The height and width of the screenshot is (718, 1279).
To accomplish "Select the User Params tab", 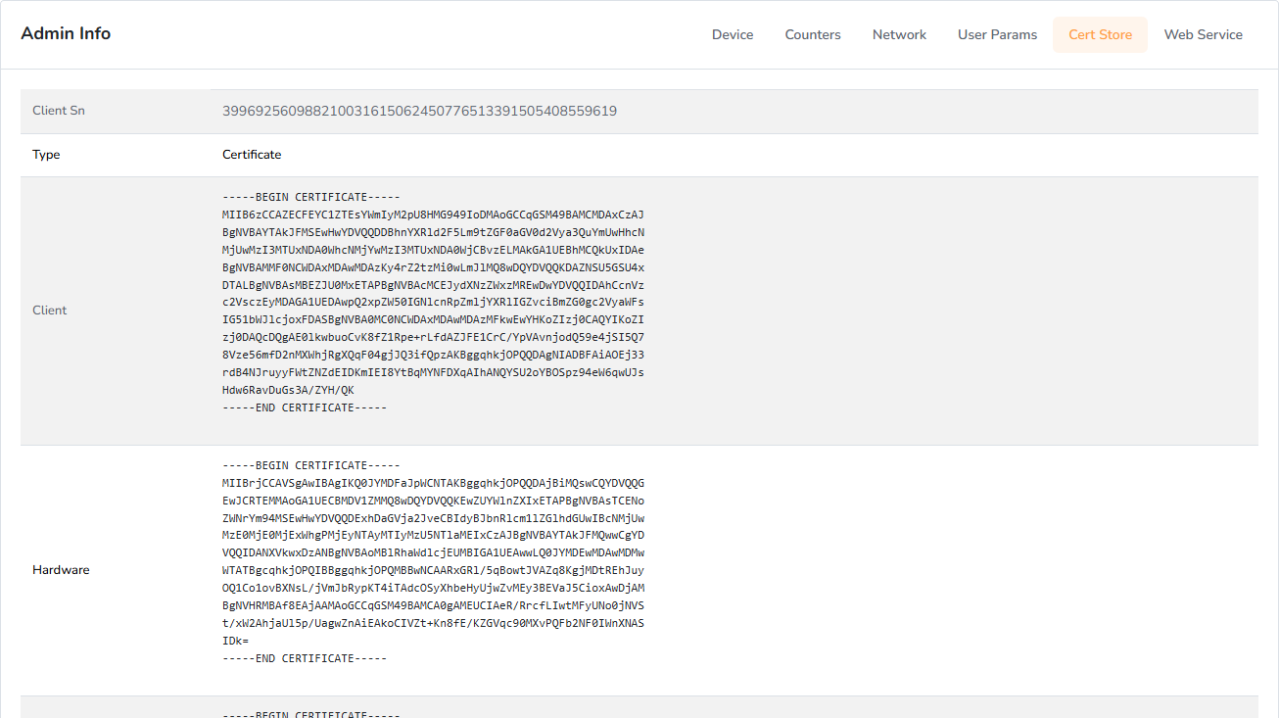I will coord(997,34).
